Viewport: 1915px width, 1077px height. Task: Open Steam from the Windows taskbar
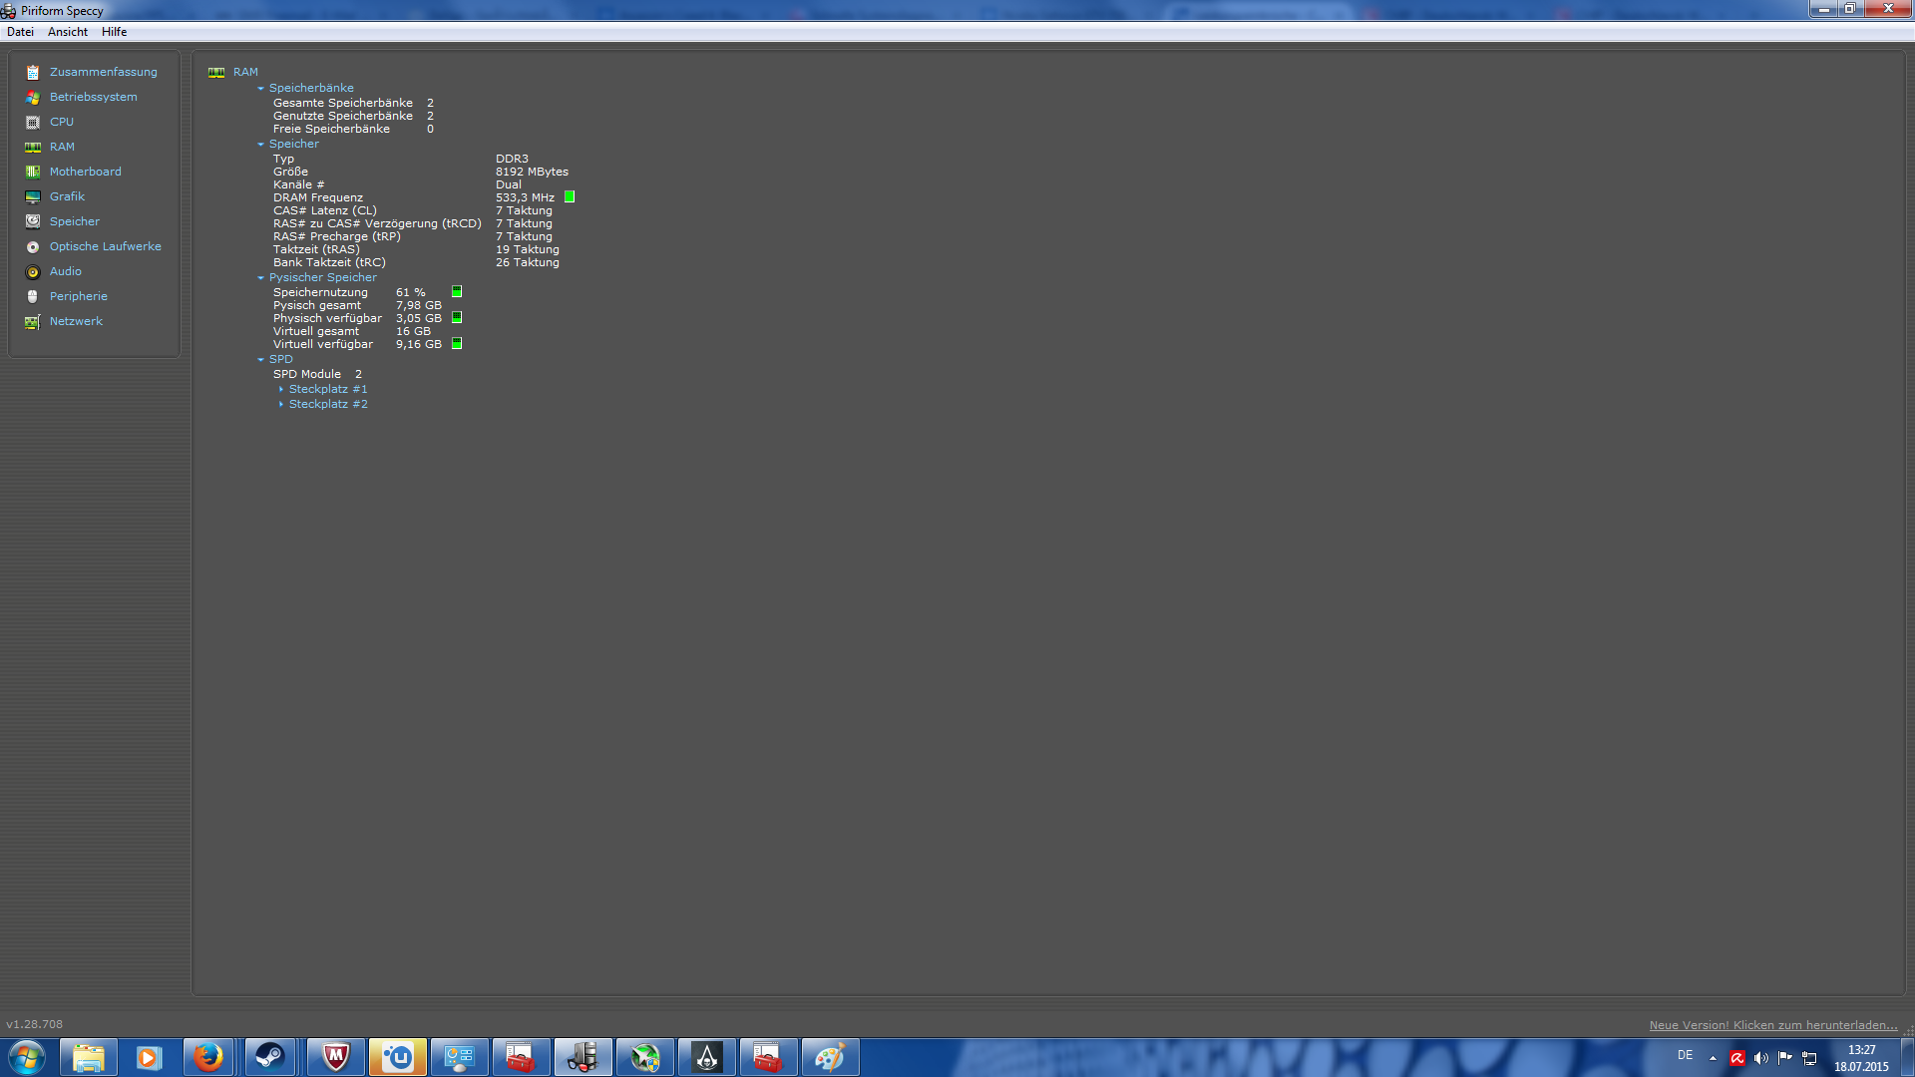click(x=269, y=1057)
